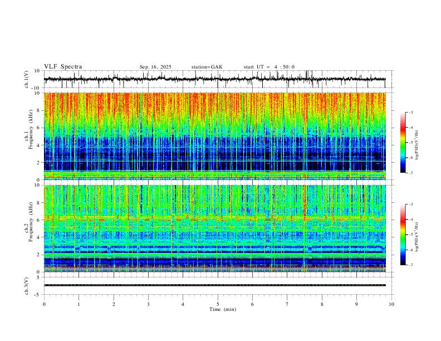Click the "-4" tick on ch.2 color bar

point(410,220)
